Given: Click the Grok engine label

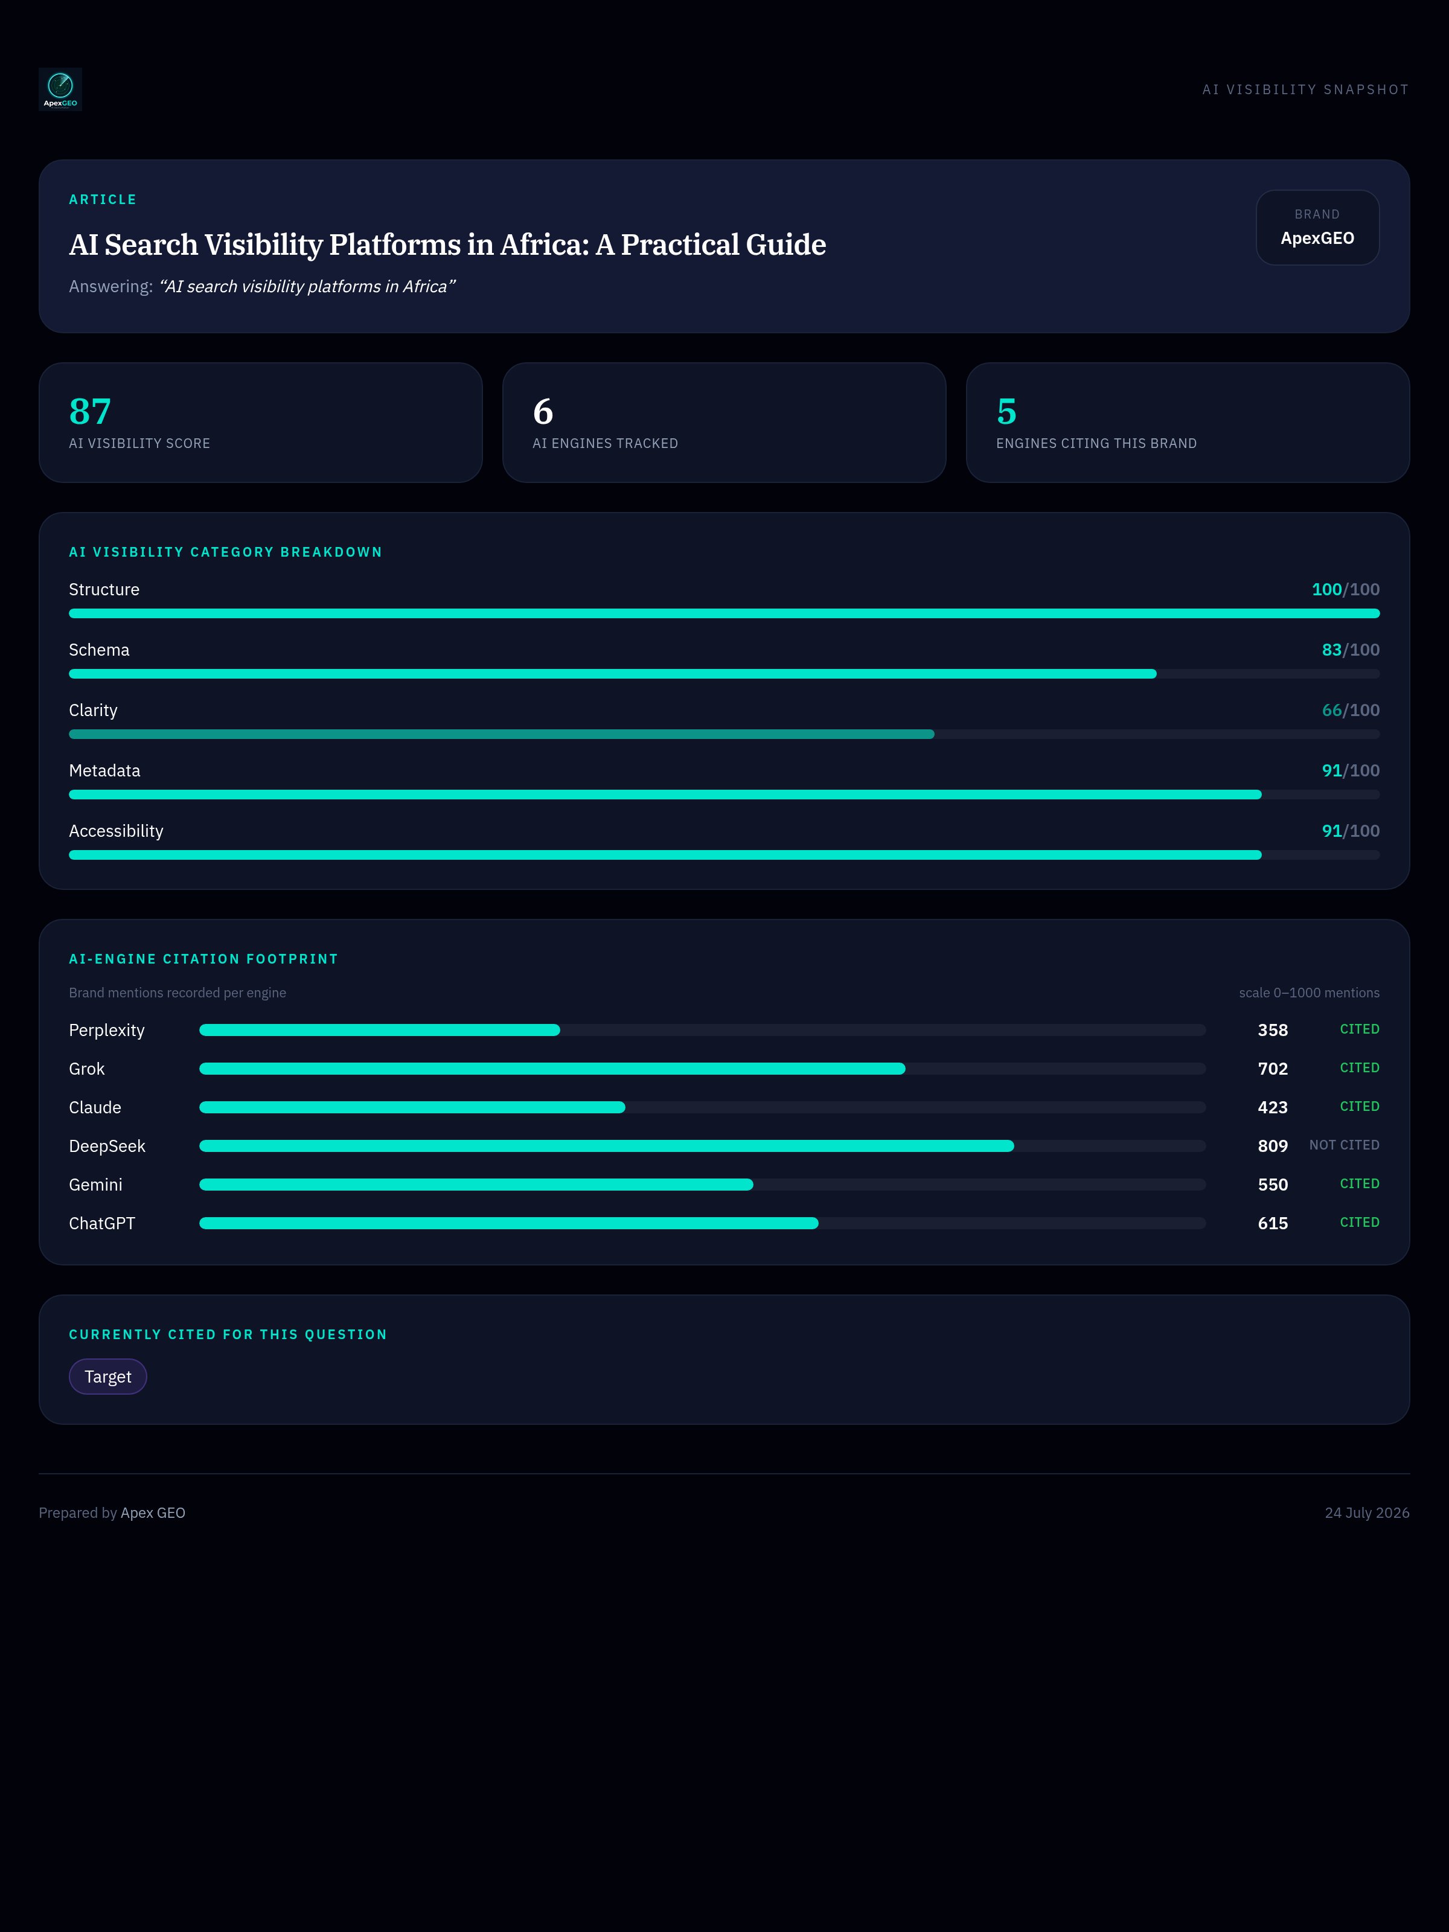Looking at the screenshot, I should click(86, 1068).
